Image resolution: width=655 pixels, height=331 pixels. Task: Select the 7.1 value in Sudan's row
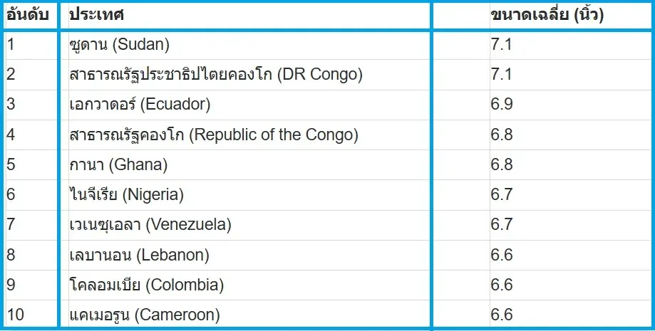click(x=502, y=45)
